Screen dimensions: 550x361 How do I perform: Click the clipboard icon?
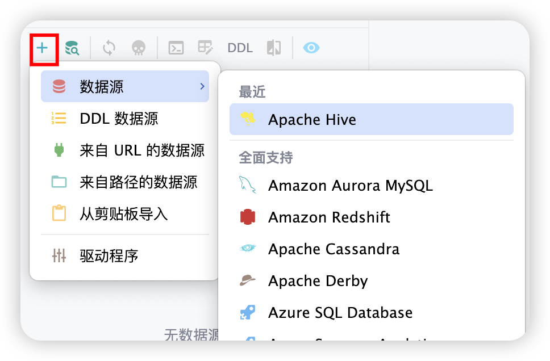click(59, 213)
